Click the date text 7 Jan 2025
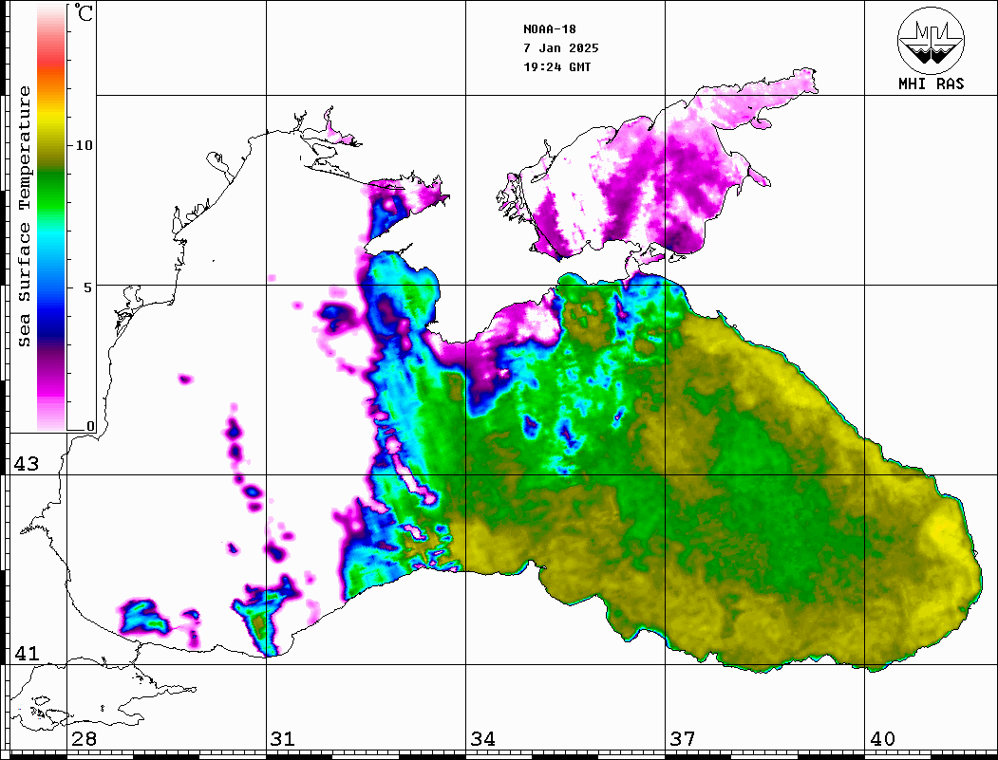This screenshot has width=998, height=760. pyautogui.click(x=561, y=48)
